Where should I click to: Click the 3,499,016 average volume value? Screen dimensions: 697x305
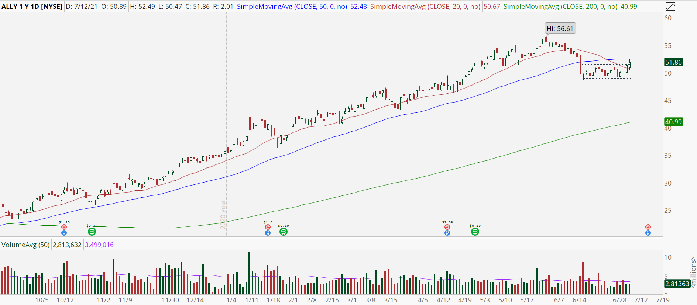[x=99, y=245]
